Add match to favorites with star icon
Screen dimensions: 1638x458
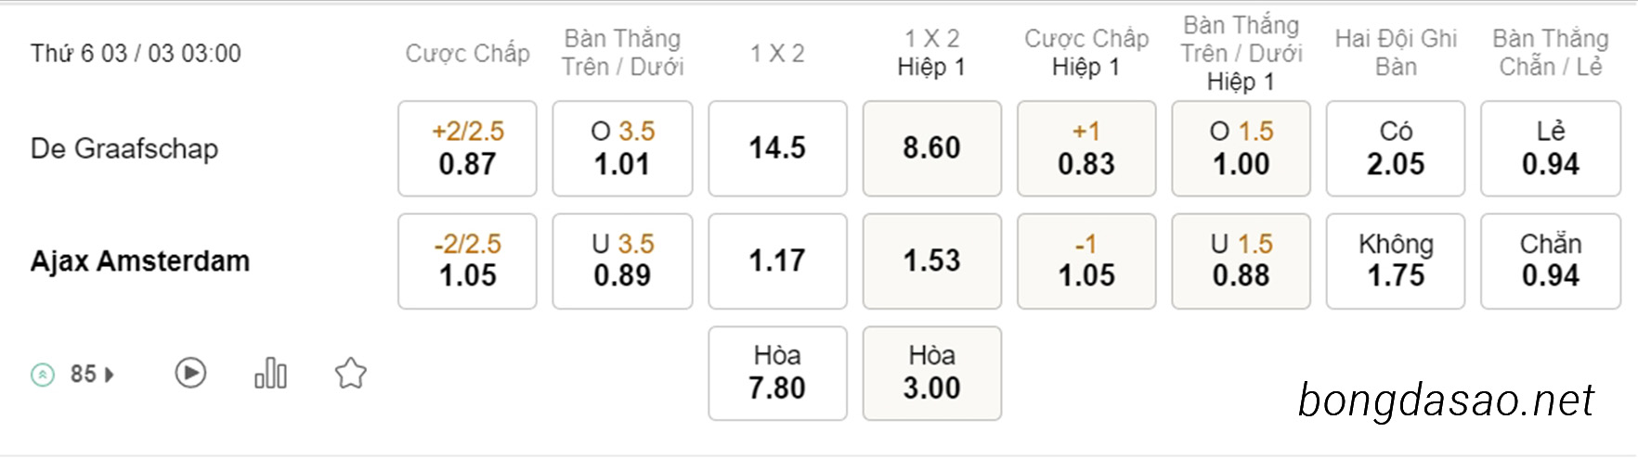click(351, 374)
